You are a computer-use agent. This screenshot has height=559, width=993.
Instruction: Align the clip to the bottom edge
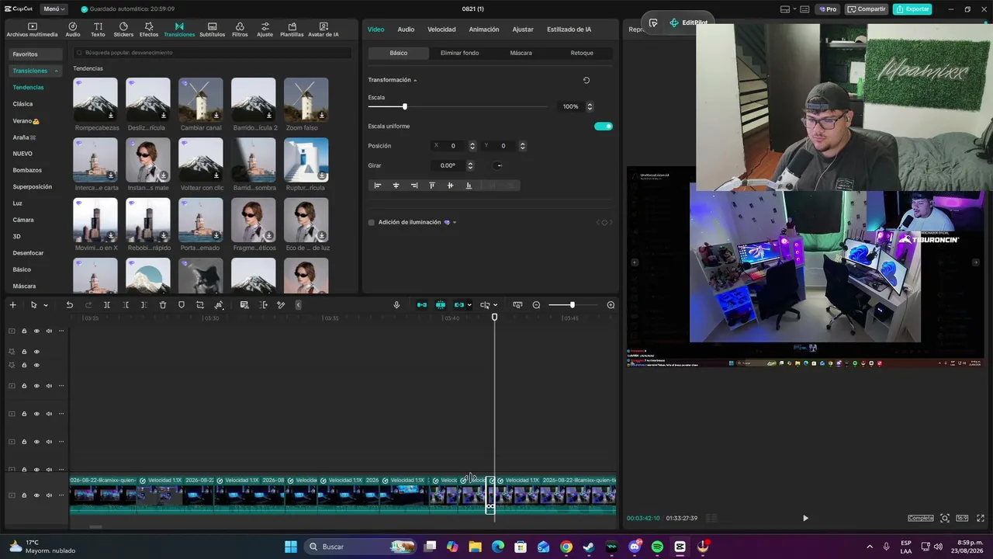click(469, 186)
